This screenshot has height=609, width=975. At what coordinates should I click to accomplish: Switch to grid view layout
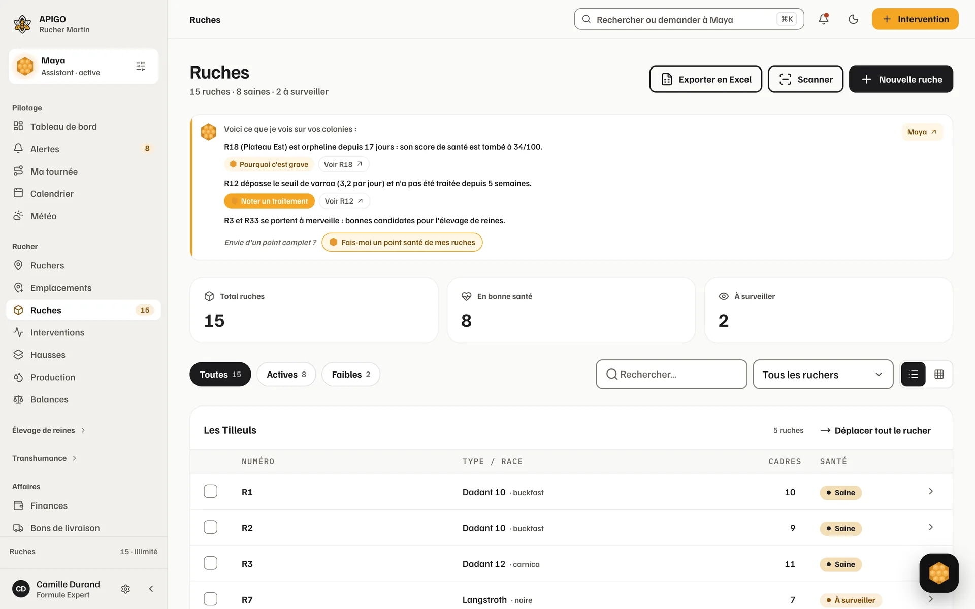point(939,374)
